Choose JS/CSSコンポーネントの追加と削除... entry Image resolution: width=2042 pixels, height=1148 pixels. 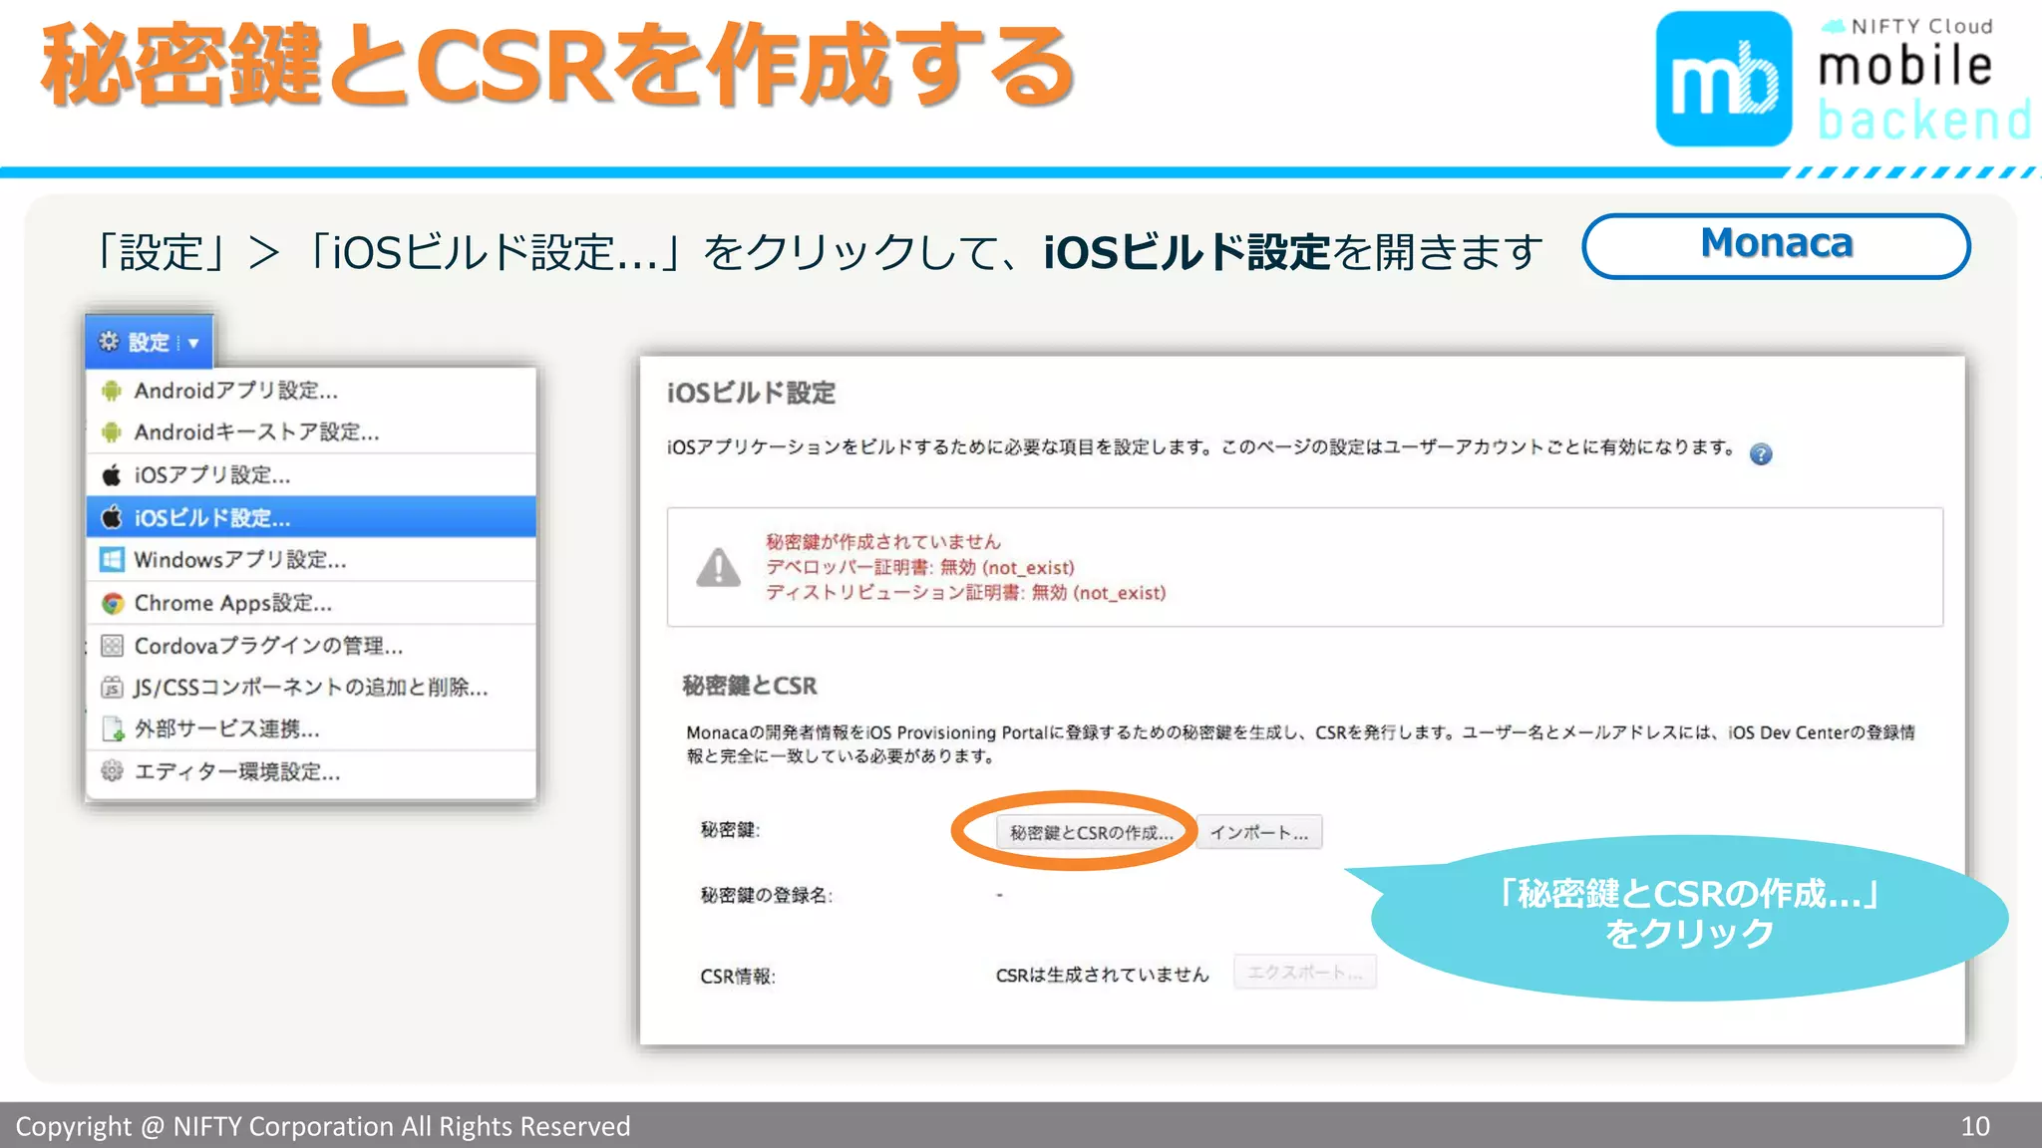[x=311, y=688]
